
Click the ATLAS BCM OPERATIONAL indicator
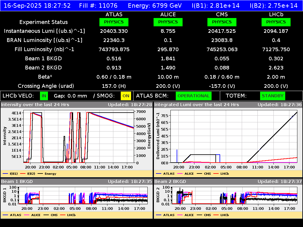tap(194, 96)
